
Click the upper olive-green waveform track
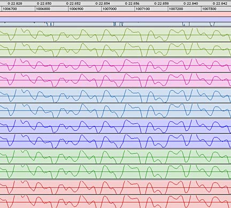click(115, 35)
